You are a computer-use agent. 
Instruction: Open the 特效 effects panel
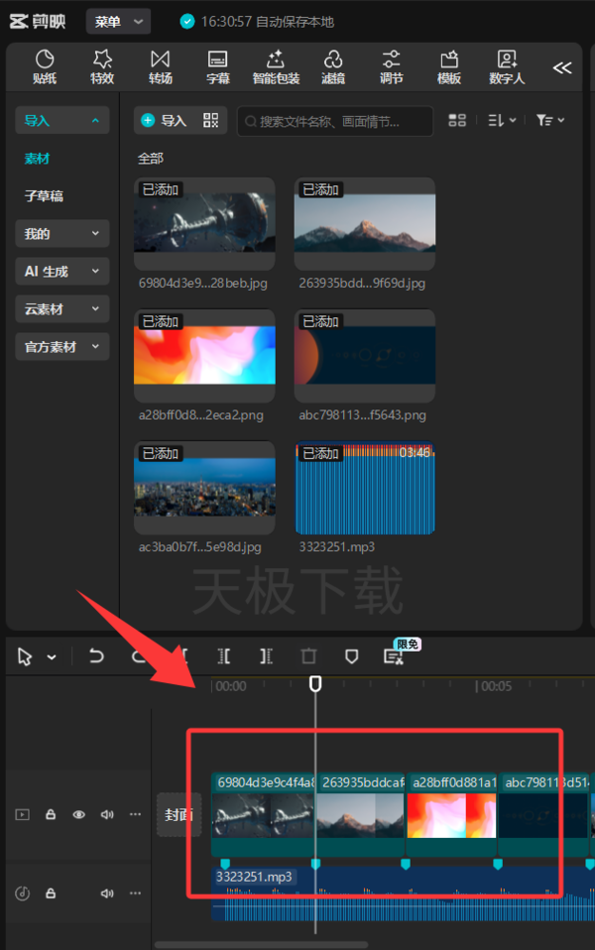(102, 67)
